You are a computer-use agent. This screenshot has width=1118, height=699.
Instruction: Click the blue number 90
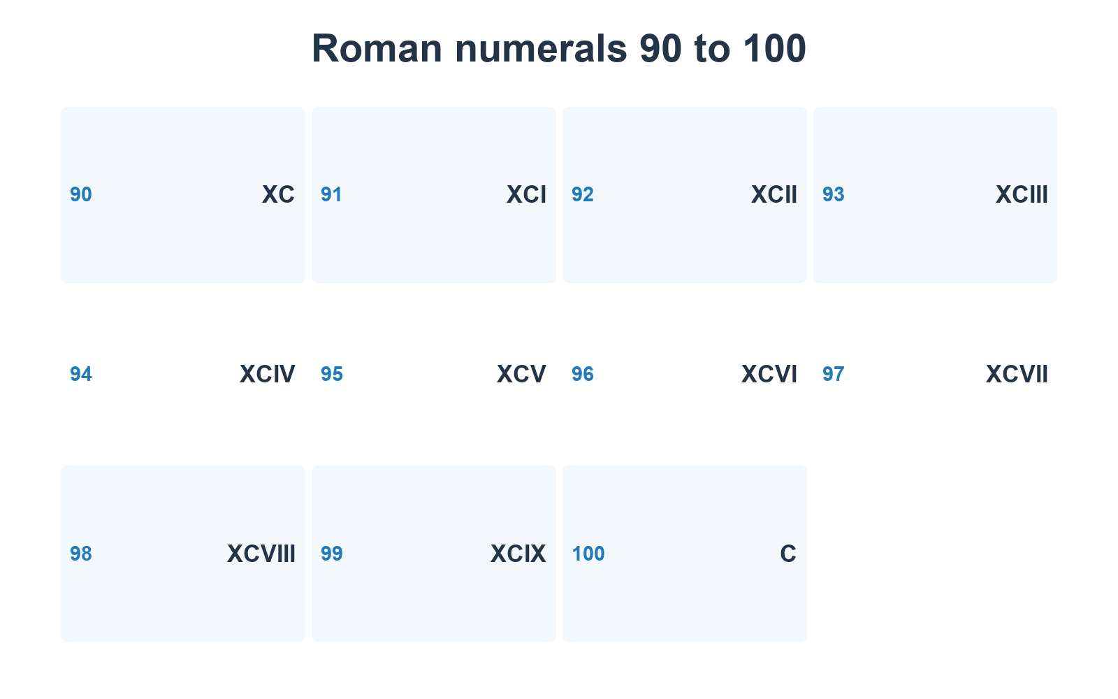coord(81,195)
